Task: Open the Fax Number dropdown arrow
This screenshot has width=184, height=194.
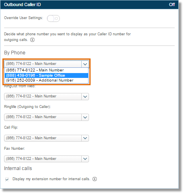Action: point(85,159)
